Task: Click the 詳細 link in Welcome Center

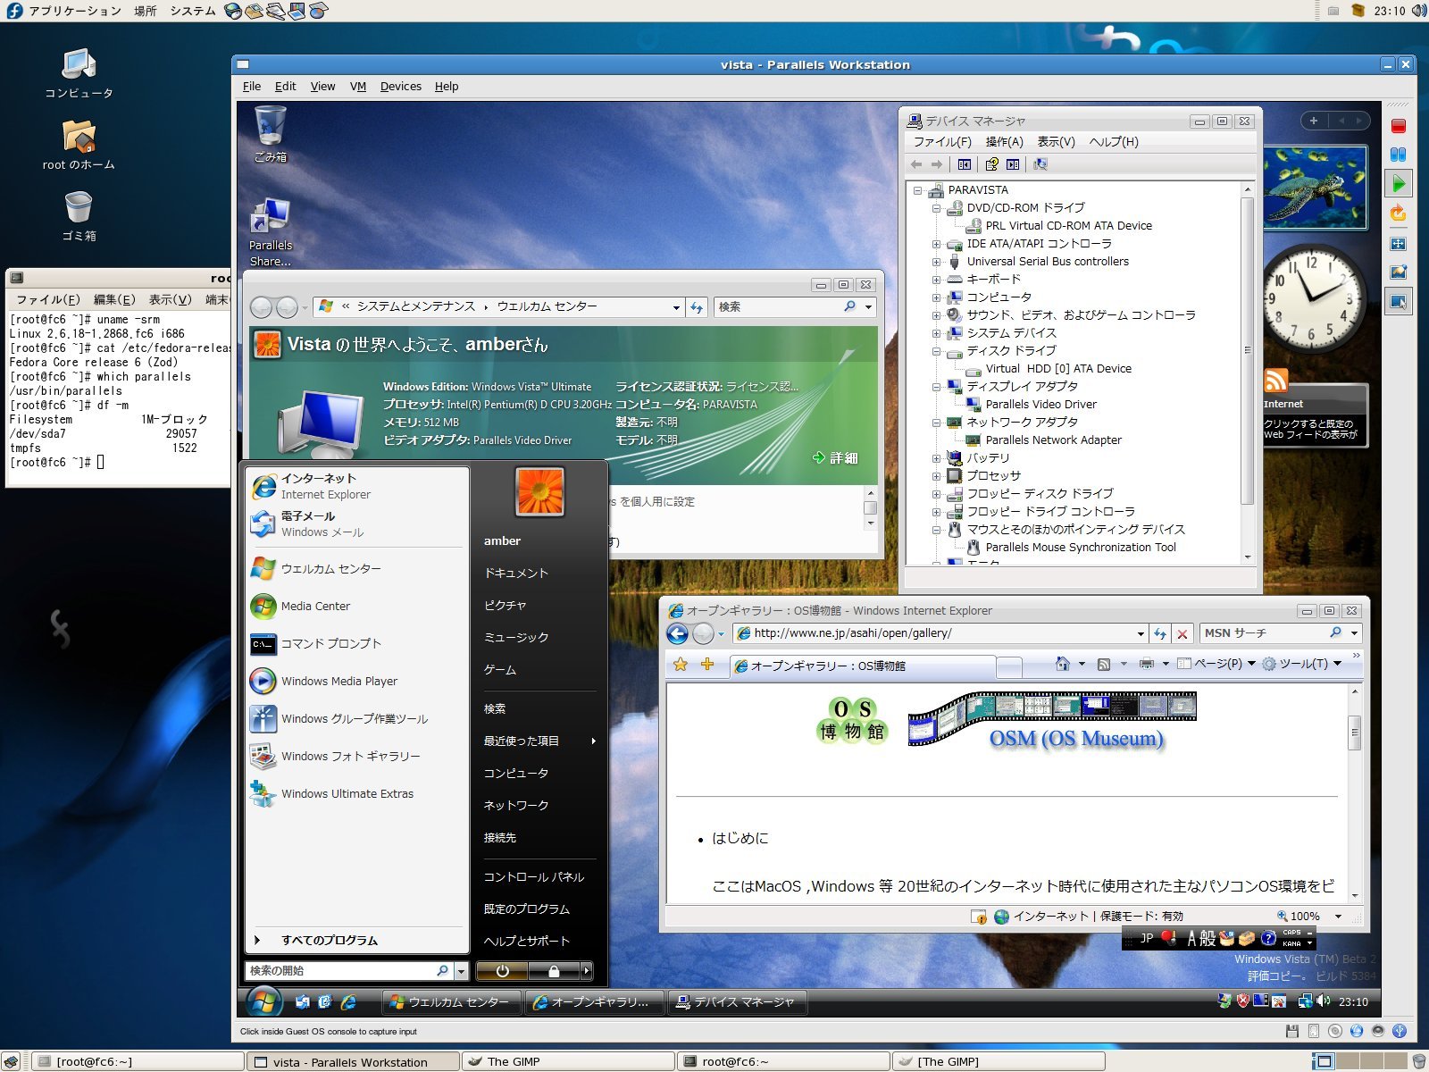Action: [835, 457]
